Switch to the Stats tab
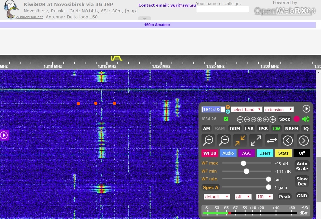Screen dimensions: 321x219 tap(283, 153)
